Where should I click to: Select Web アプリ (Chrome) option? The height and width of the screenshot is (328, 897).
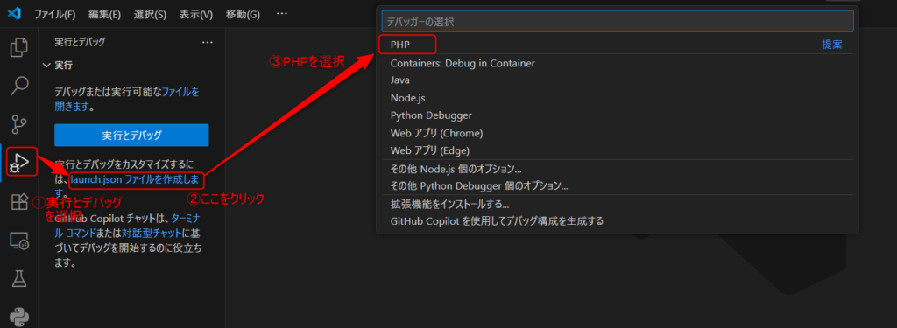coord(618,133)
